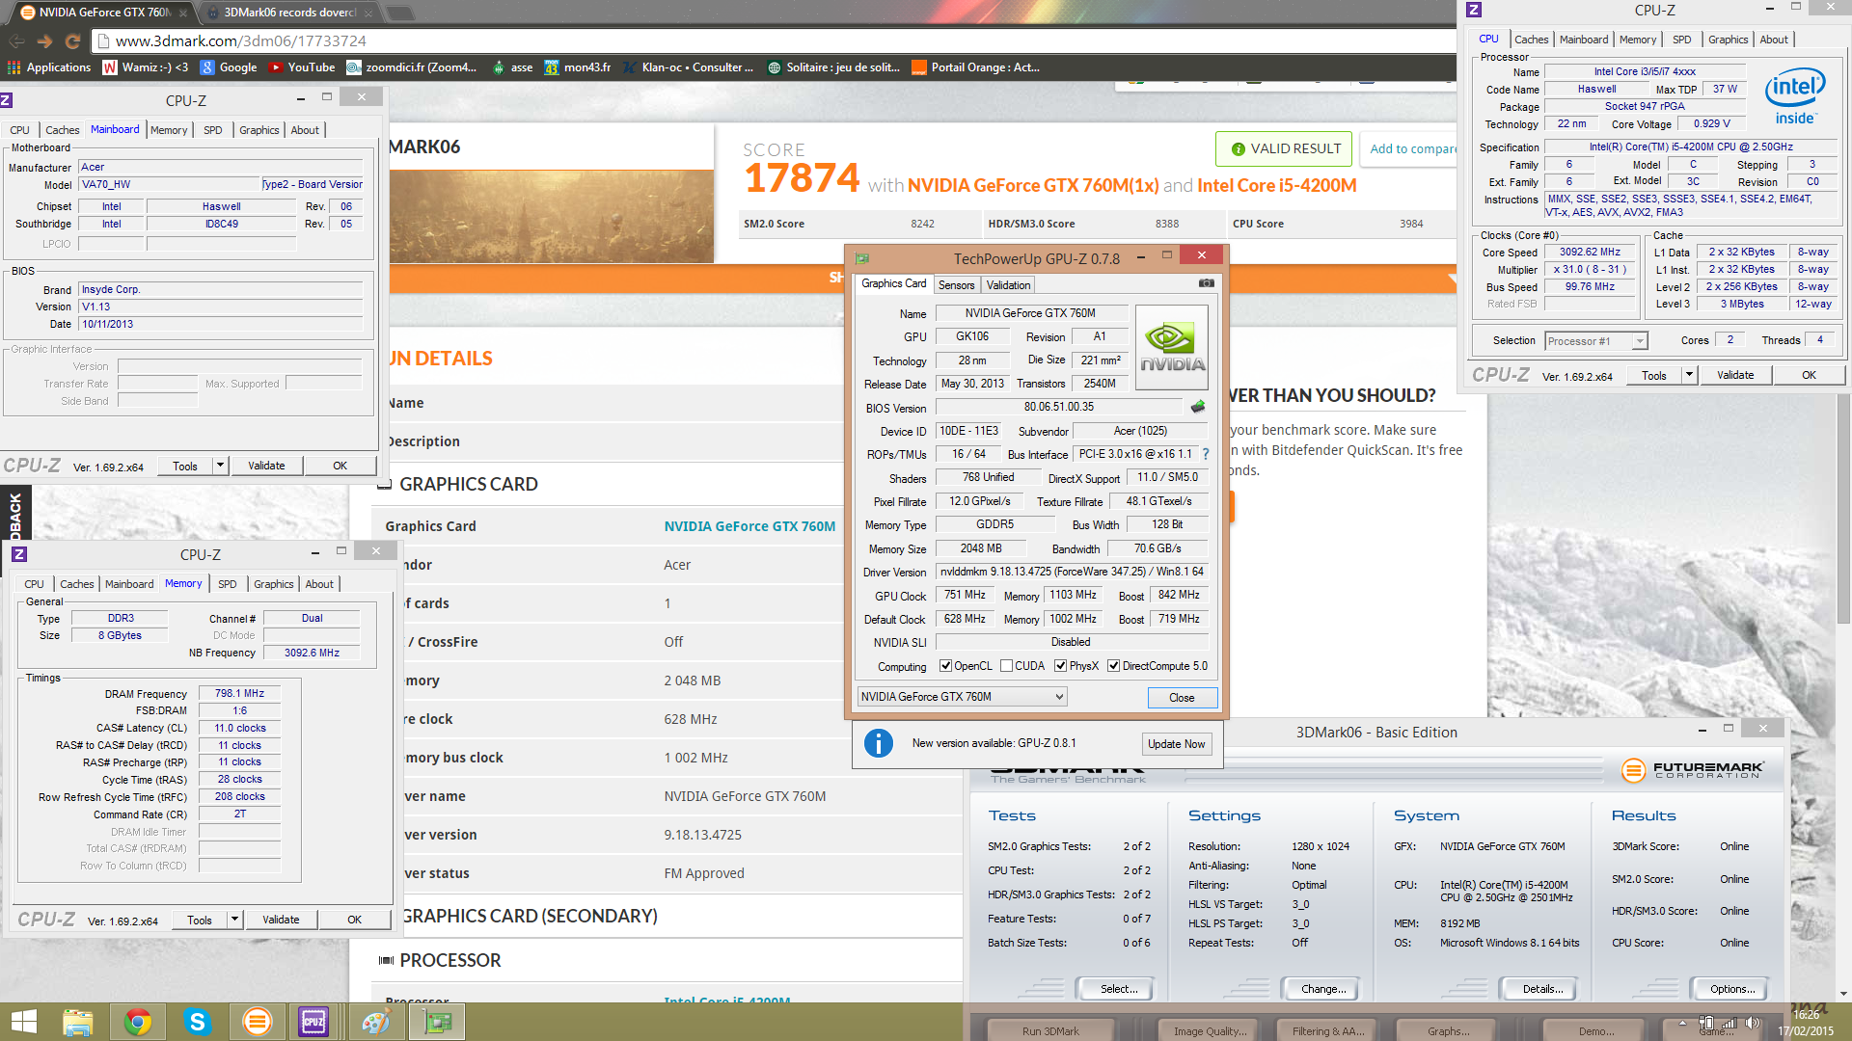Click volume speaker tray icon
1852x1041 pixels.
pyautogui.click(x=1753, y=1023)
